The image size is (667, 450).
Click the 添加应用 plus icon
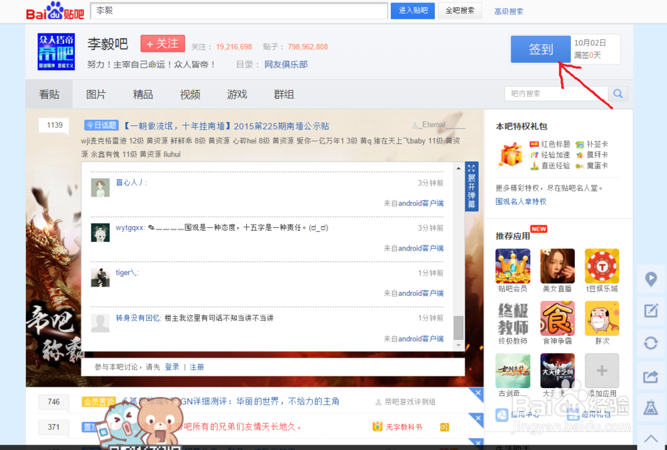click(602, 371)
